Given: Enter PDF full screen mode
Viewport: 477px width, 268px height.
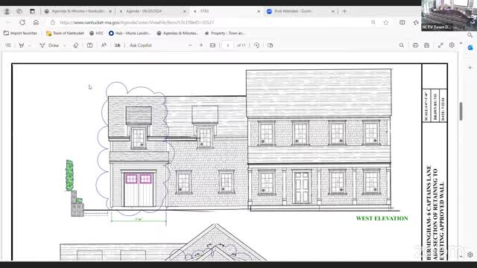Looking at the screenshot, I should coord(440,45).
